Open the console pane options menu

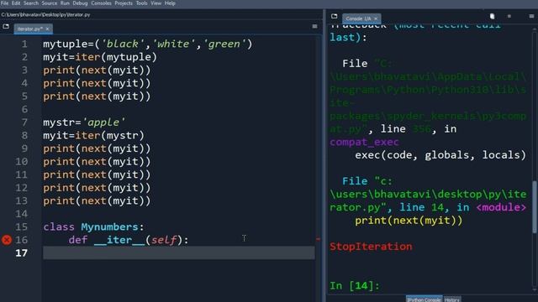[x=531, y=16]
